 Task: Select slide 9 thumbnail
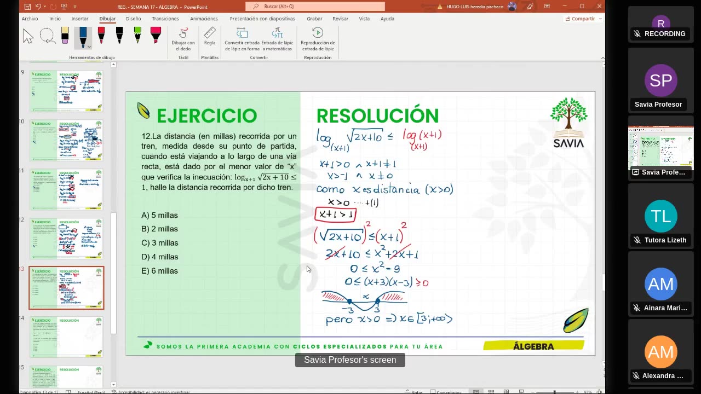tap(66, 90)
